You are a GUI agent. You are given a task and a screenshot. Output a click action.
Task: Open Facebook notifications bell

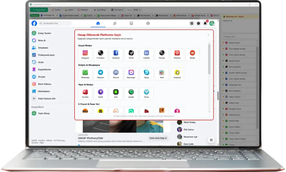tap(205, 23)
